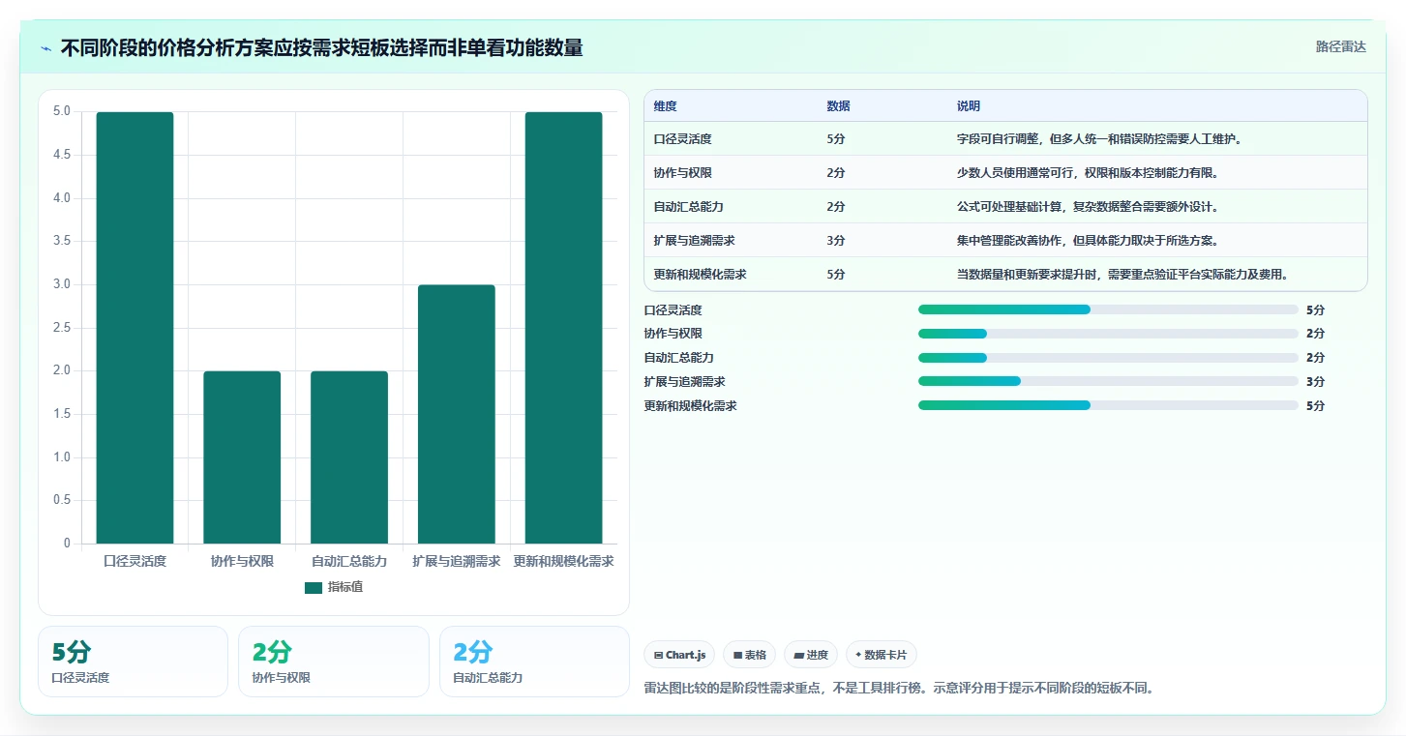
Task: Click the 协作与权限 x-axis label
Action: coord(242,561)
